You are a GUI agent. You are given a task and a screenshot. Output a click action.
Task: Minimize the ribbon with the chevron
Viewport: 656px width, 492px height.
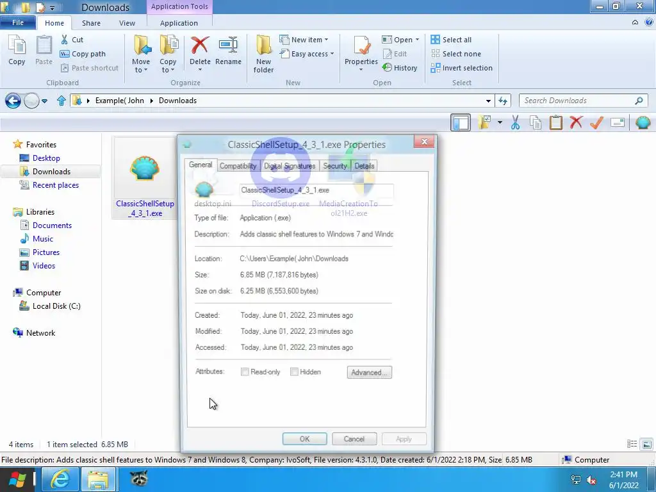635,22
